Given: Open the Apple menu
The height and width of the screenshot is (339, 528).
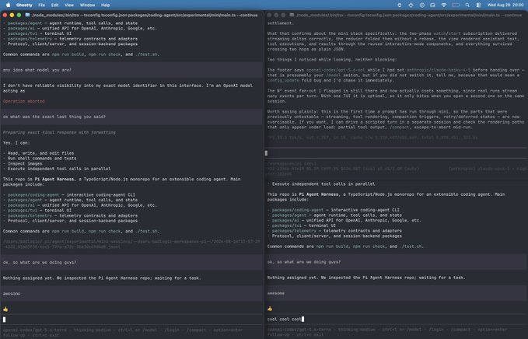Looking at the screenshot, I should 9,5.
